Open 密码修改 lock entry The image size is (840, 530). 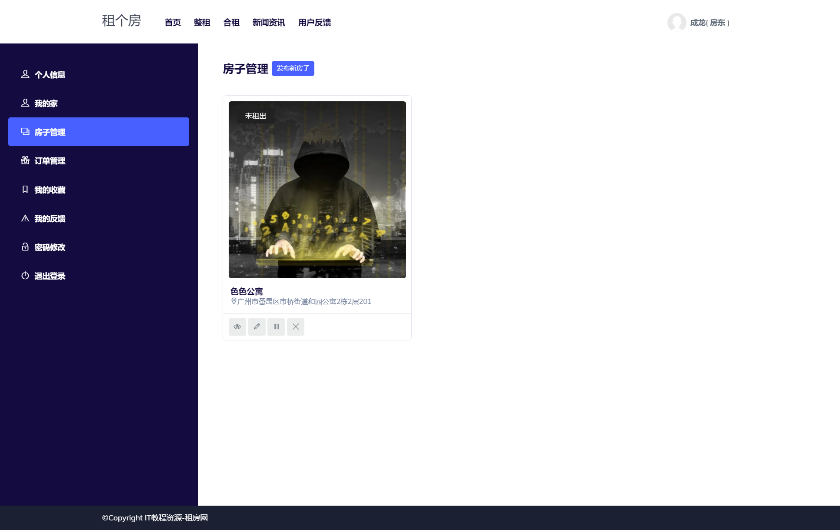pos(50,247)
